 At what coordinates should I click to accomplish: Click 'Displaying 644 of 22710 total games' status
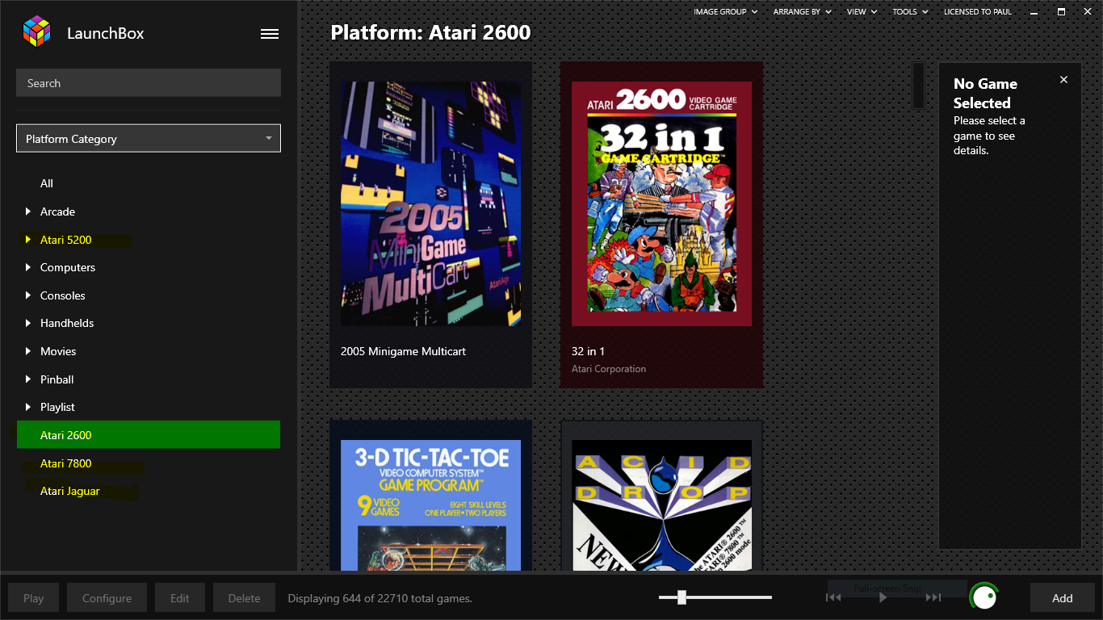tap(380, 598)
